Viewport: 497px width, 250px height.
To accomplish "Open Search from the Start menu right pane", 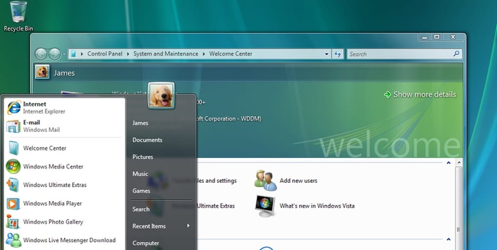I will 141,209.
